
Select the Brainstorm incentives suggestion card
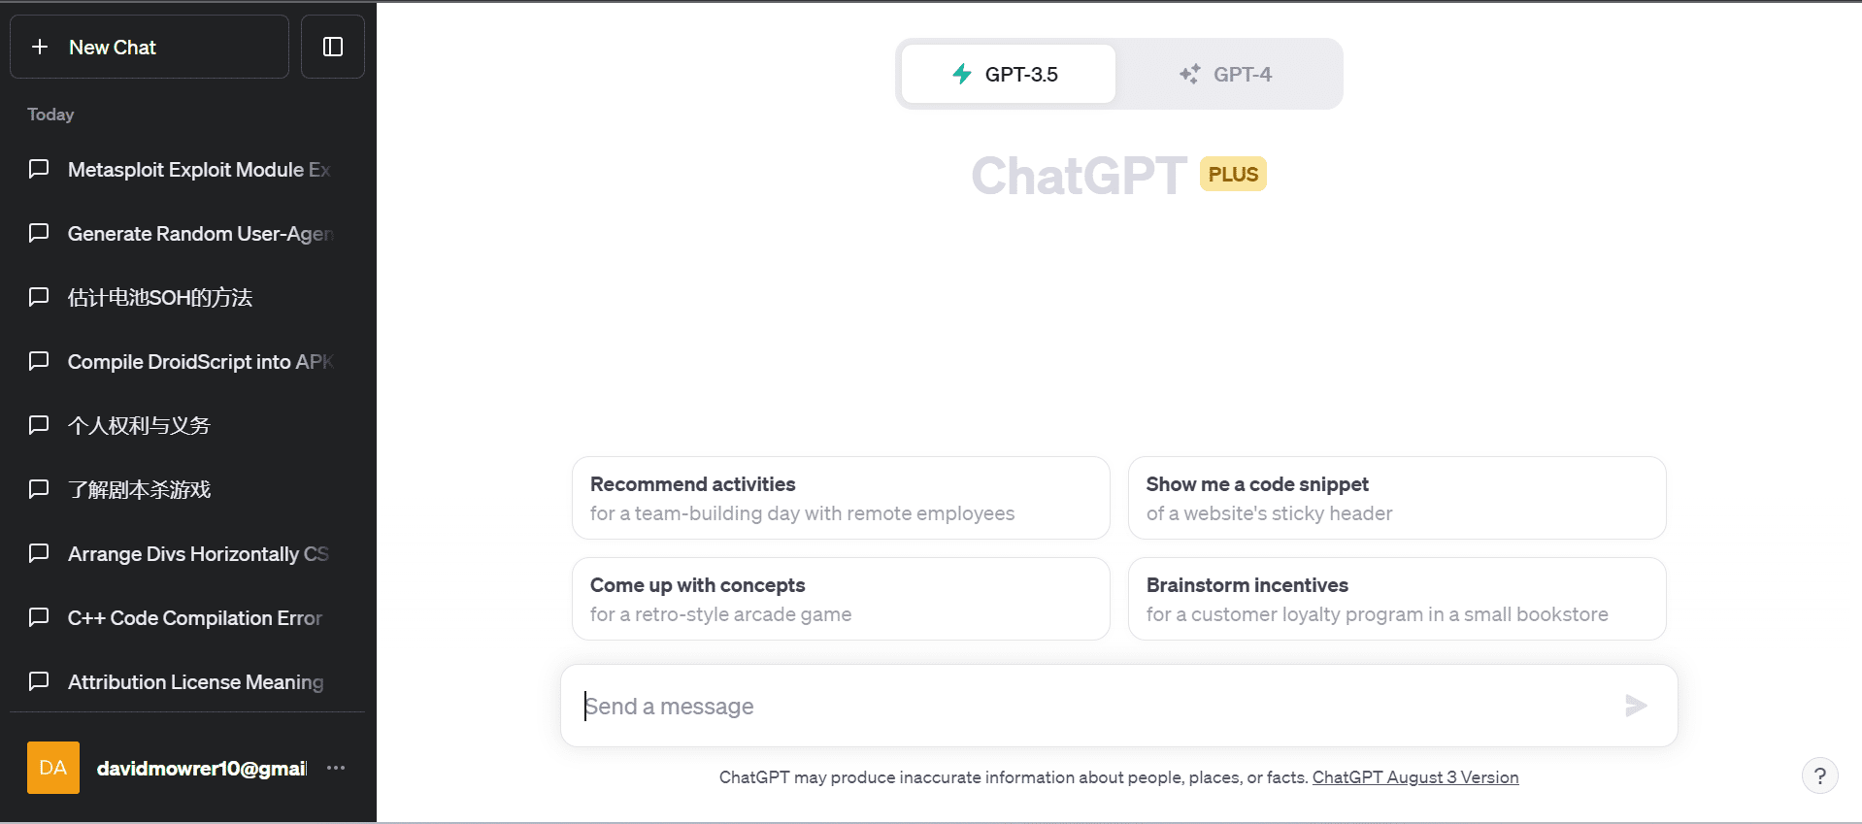(x=1396, y=599)
